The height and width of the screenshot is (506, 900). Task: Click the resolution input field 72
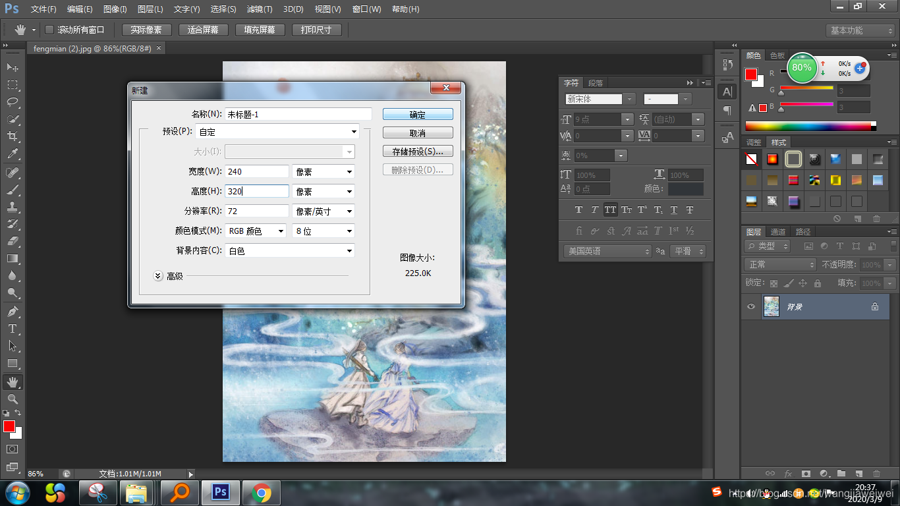coord(257,211)
